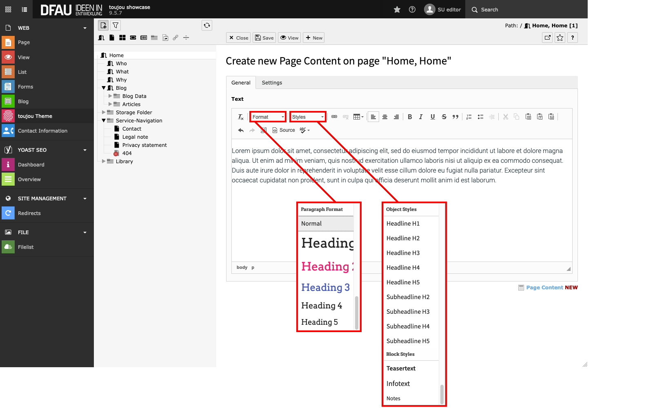The image size is (653, 408).
Task: Collapse the Blog tree node
Action: tap(104, 88)
